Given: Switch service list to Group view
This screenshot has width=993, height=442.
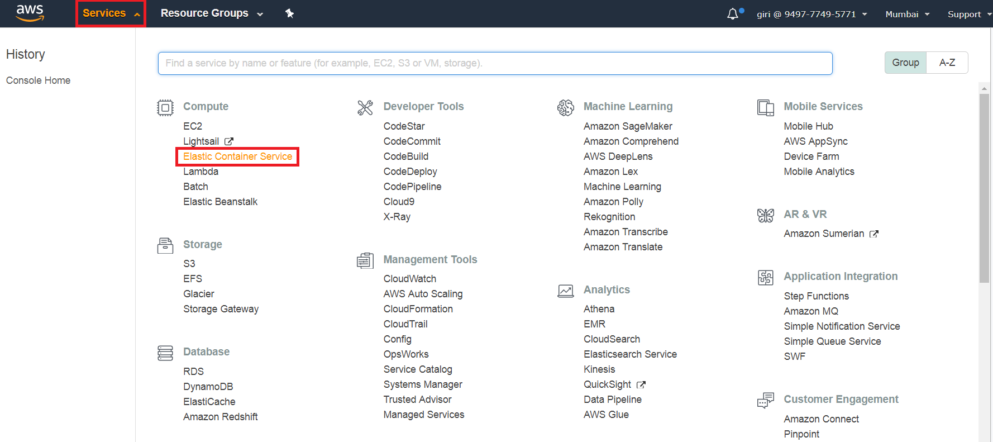Looking at the screenshot, I should pos(905,63).
